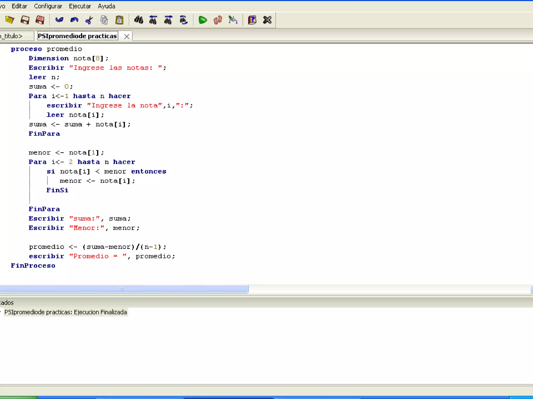Open the Configurar menu
The image size is (533, 399).
(x=48, y=6)
